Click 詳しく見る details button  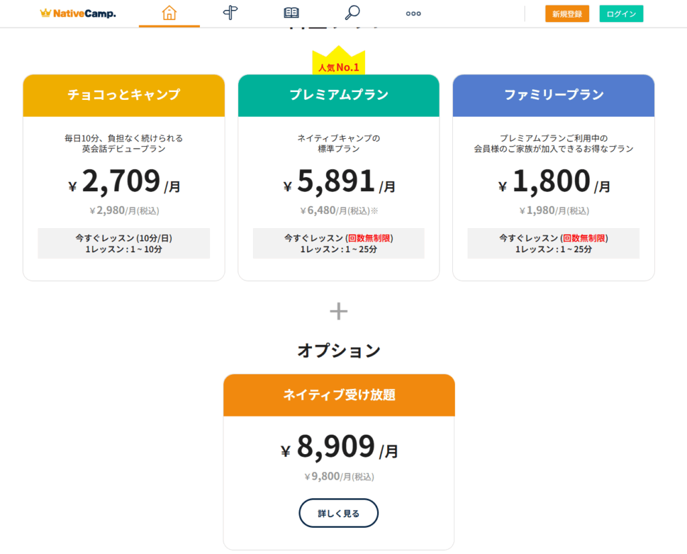tap(338, 513)
